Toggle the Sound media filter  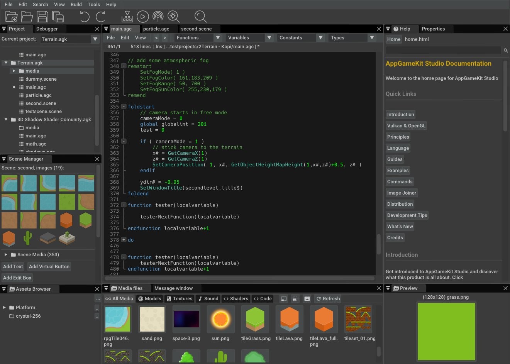point(208,299)
